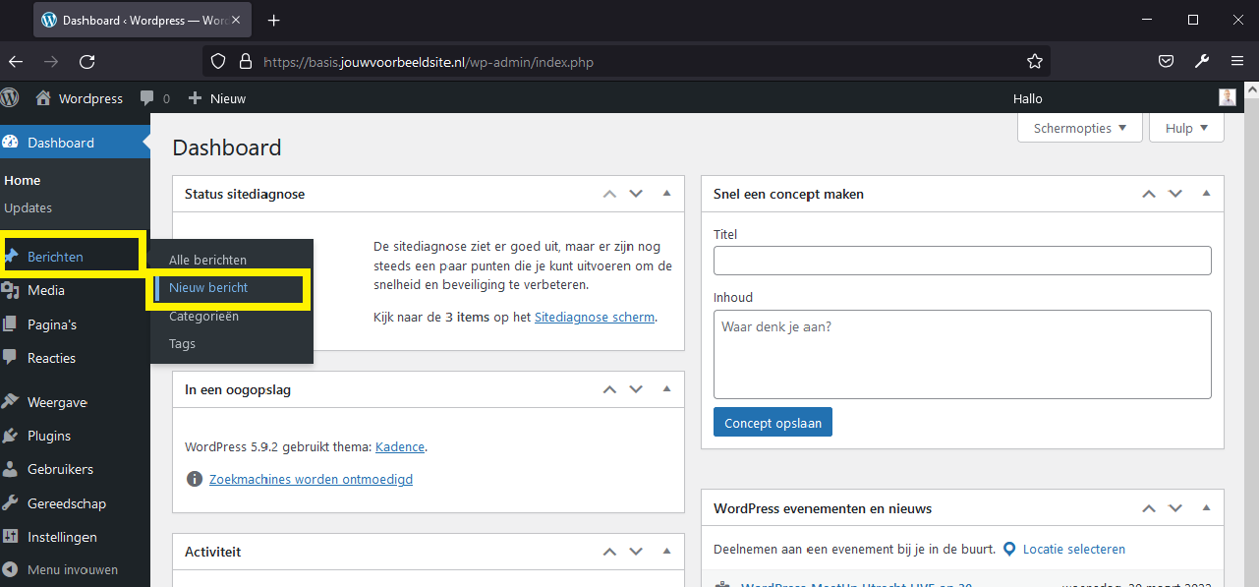Open the Hulp dropdown
1259x587 pixels.
coord(1185,127)
